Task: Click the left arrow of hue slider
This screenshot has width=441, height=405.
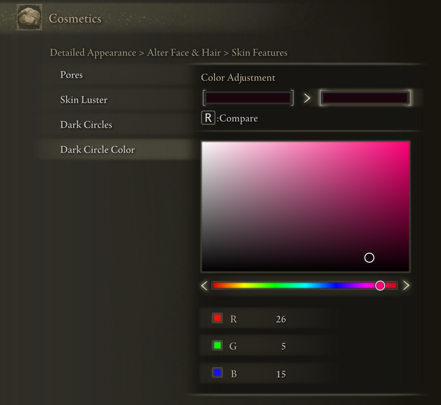Action: (x=204, y=286)
